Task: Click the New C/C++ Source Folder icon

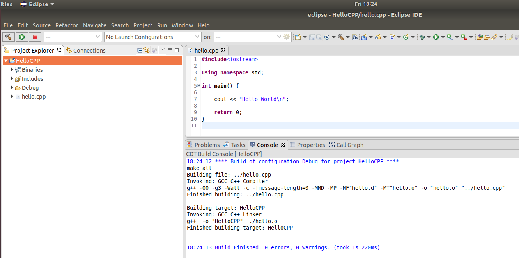Action: point(378,37)
